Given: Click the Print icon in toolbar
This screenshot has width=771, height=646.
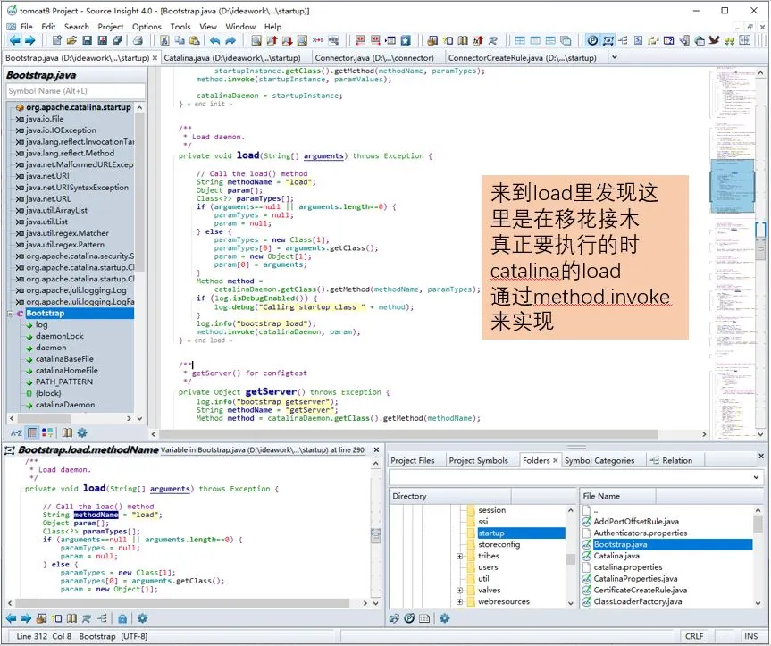Looking at the screenshot, I should tap(138, 41).
